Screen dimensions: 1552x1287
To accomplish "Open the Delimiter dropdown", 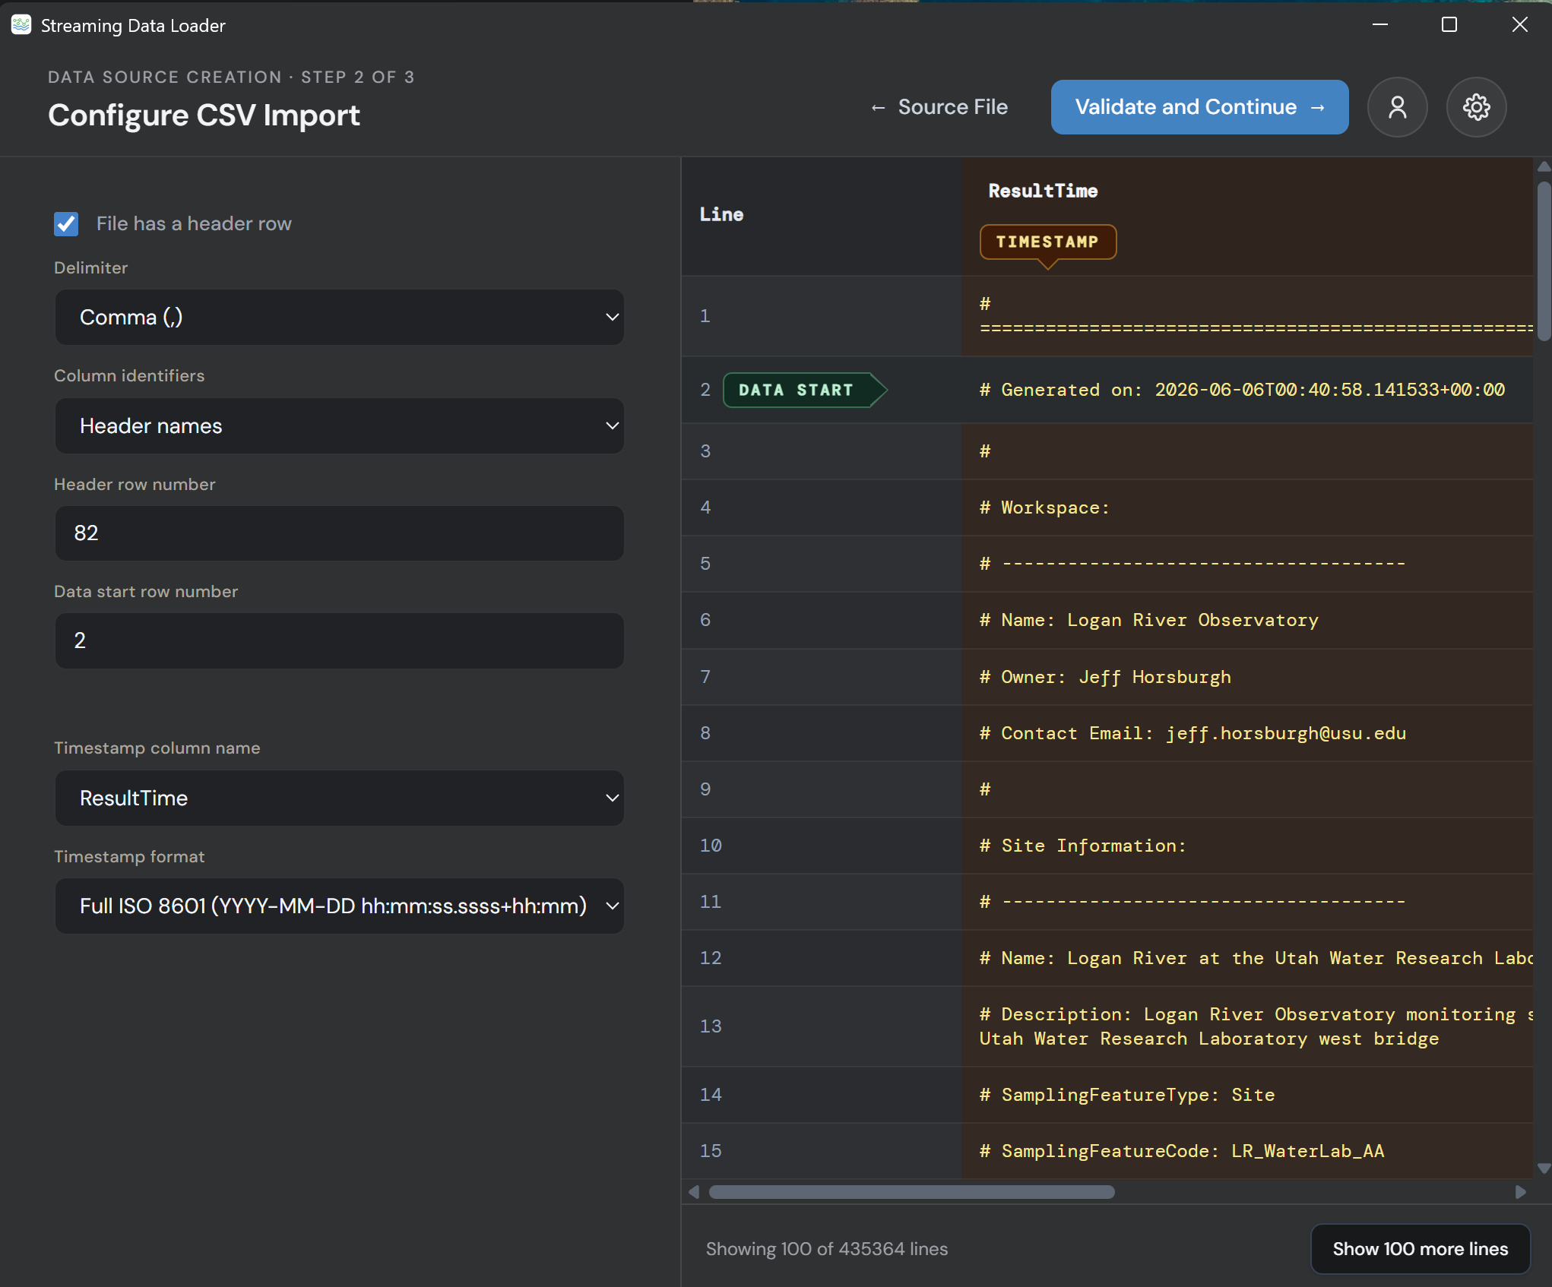I will (339, 317).
